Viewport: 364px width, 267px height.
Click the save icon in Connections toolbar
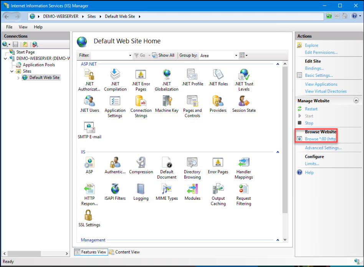coord(16,44)
